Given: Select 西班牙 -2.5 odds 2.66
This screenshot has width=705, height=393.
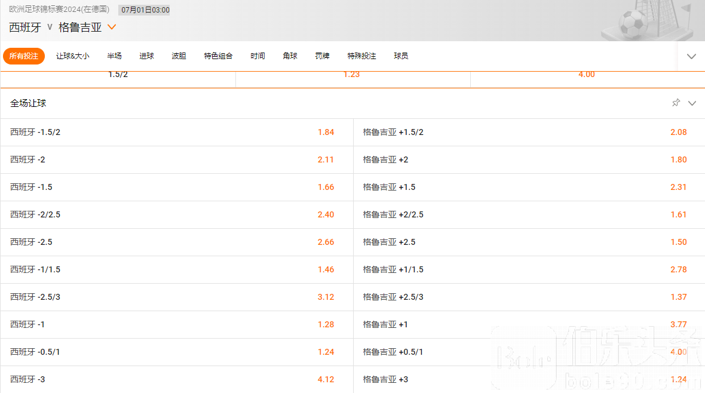Looking at the screenshot, I should point(326,242).
